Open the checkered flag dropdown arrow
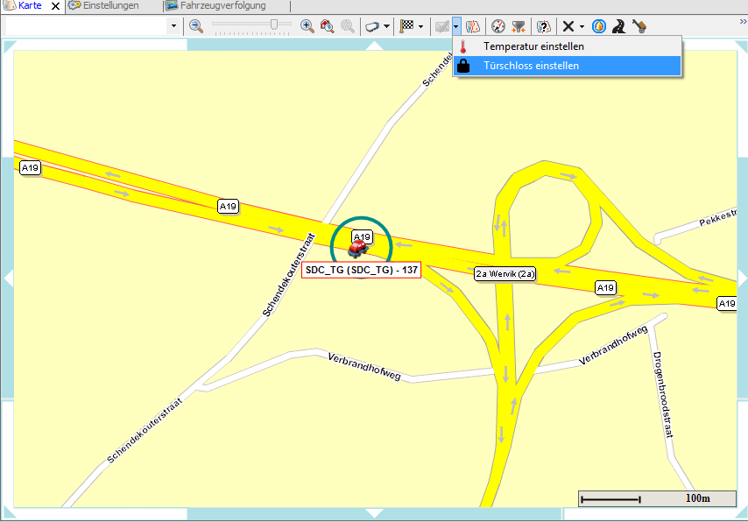748x522 pixels. coord(421,26)
